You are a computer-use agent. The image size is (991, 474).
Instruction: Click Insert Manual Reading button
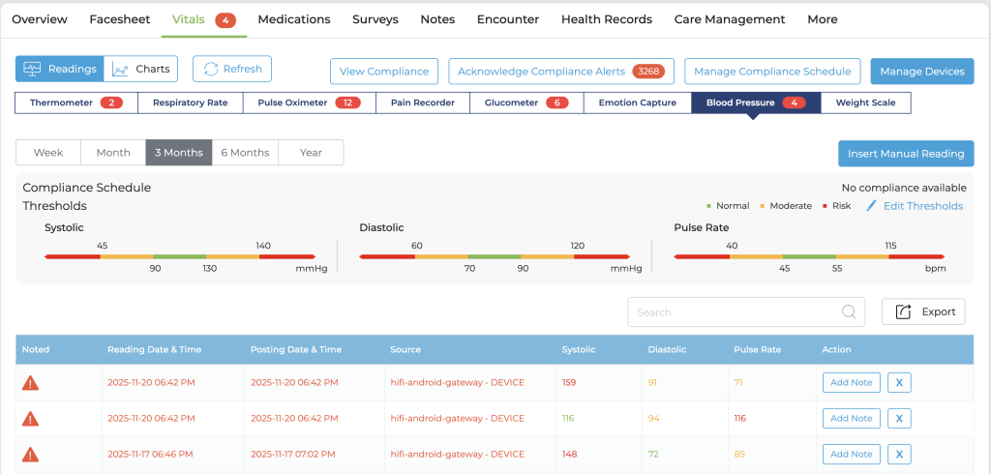click(x=905, y=154)
